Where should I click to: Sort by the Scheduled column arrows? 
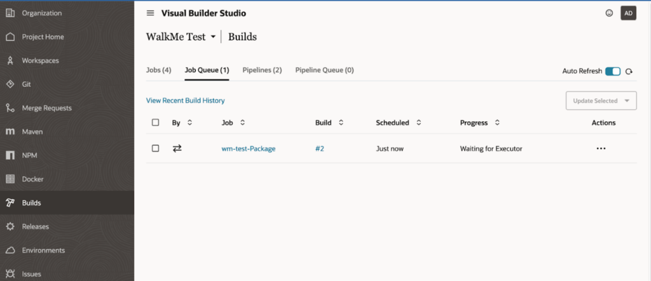pos(419,122)
